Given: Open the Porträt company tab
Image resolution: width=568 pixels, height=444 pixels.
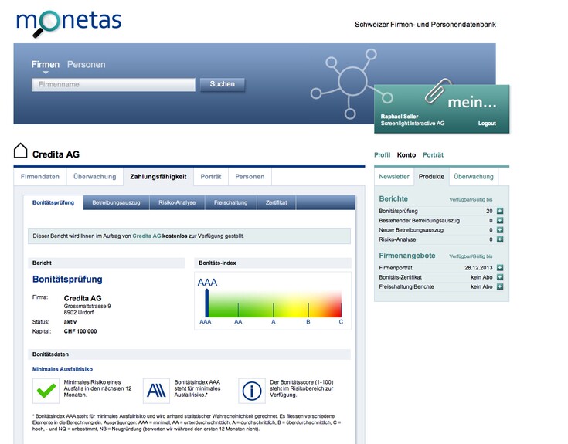Looking at the screenshot, I should point(211,177).
